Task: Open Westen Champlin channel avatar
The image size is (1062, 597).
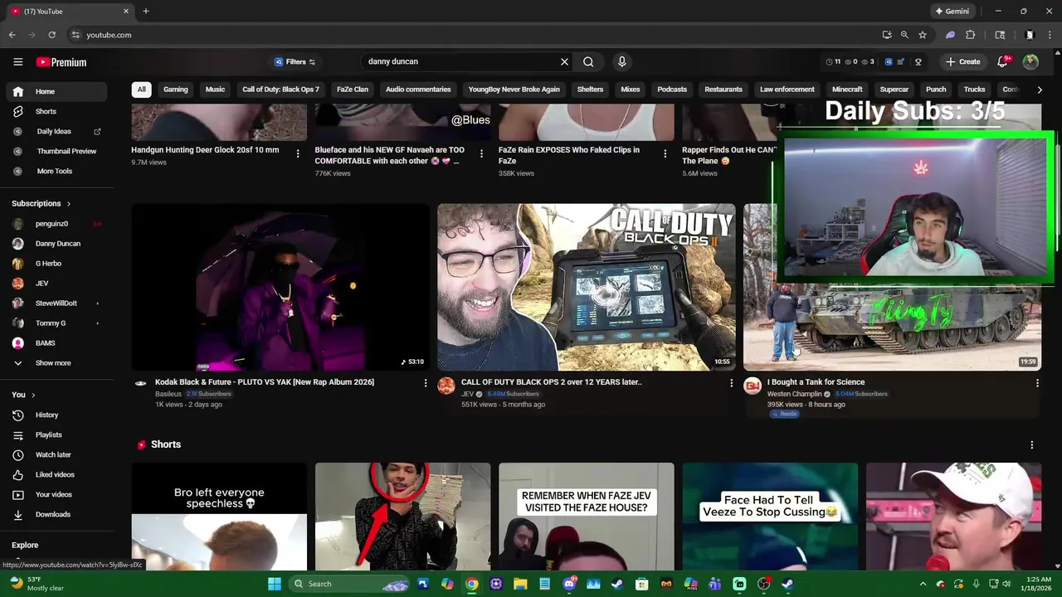Action: click(x=753, y=386)
